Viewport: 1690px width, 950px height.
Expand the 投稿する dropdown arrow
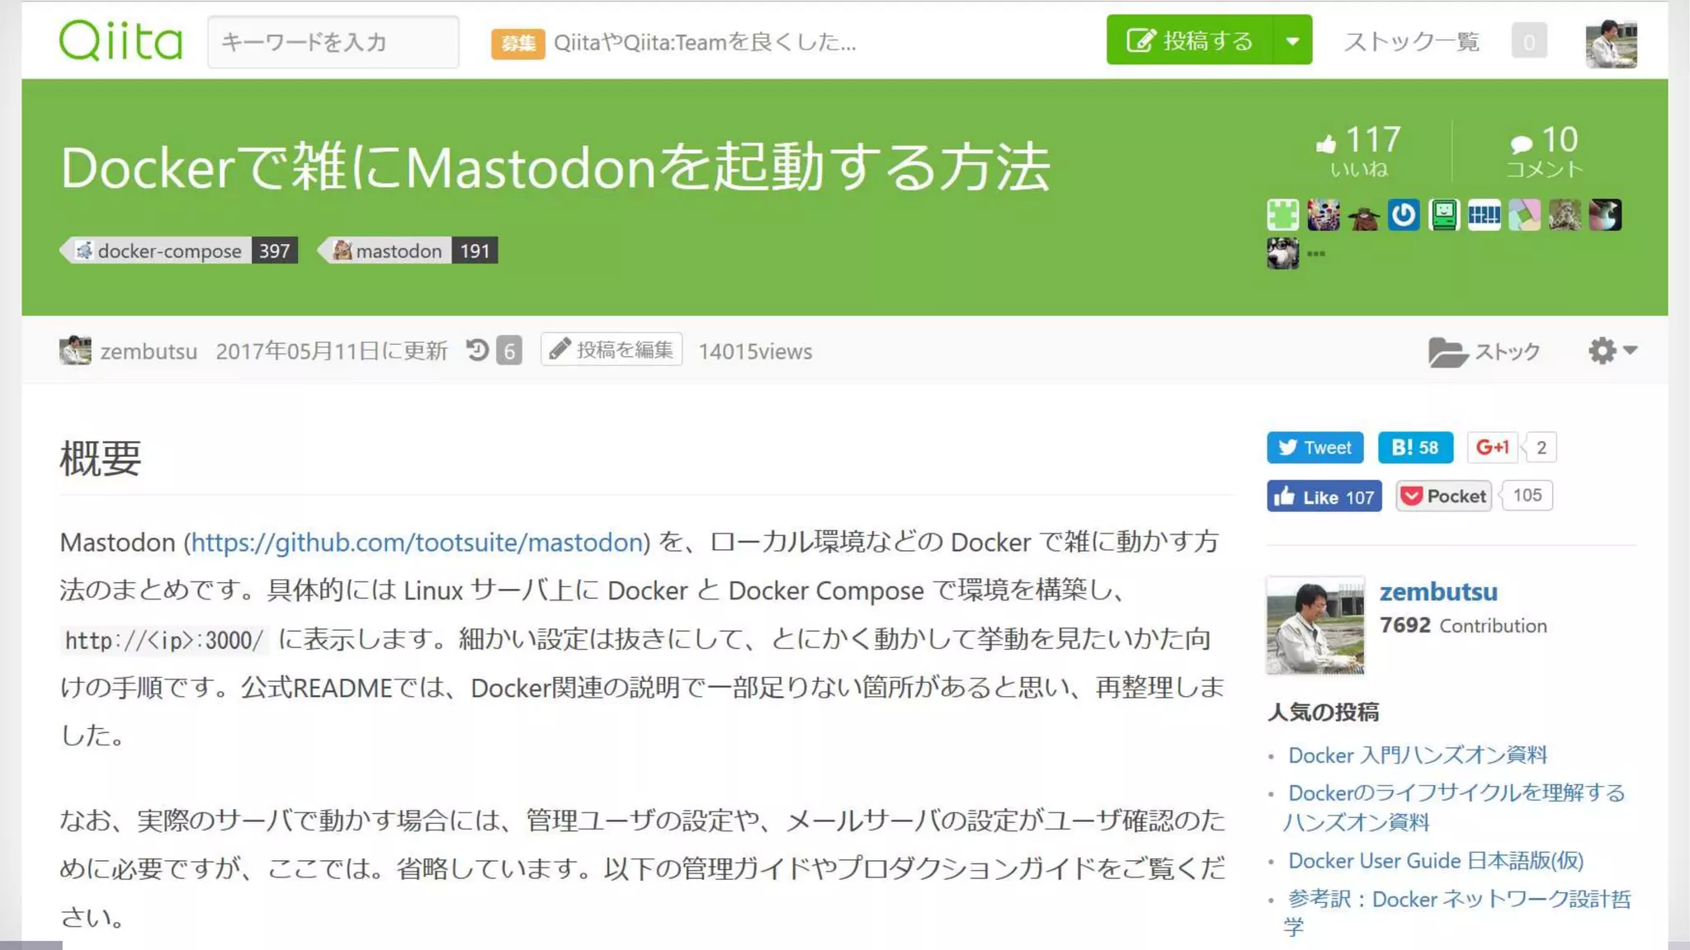point(1292,40)
